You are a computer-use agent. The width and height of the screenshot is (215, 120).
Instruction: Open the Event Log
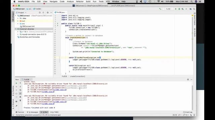(188, 112)
